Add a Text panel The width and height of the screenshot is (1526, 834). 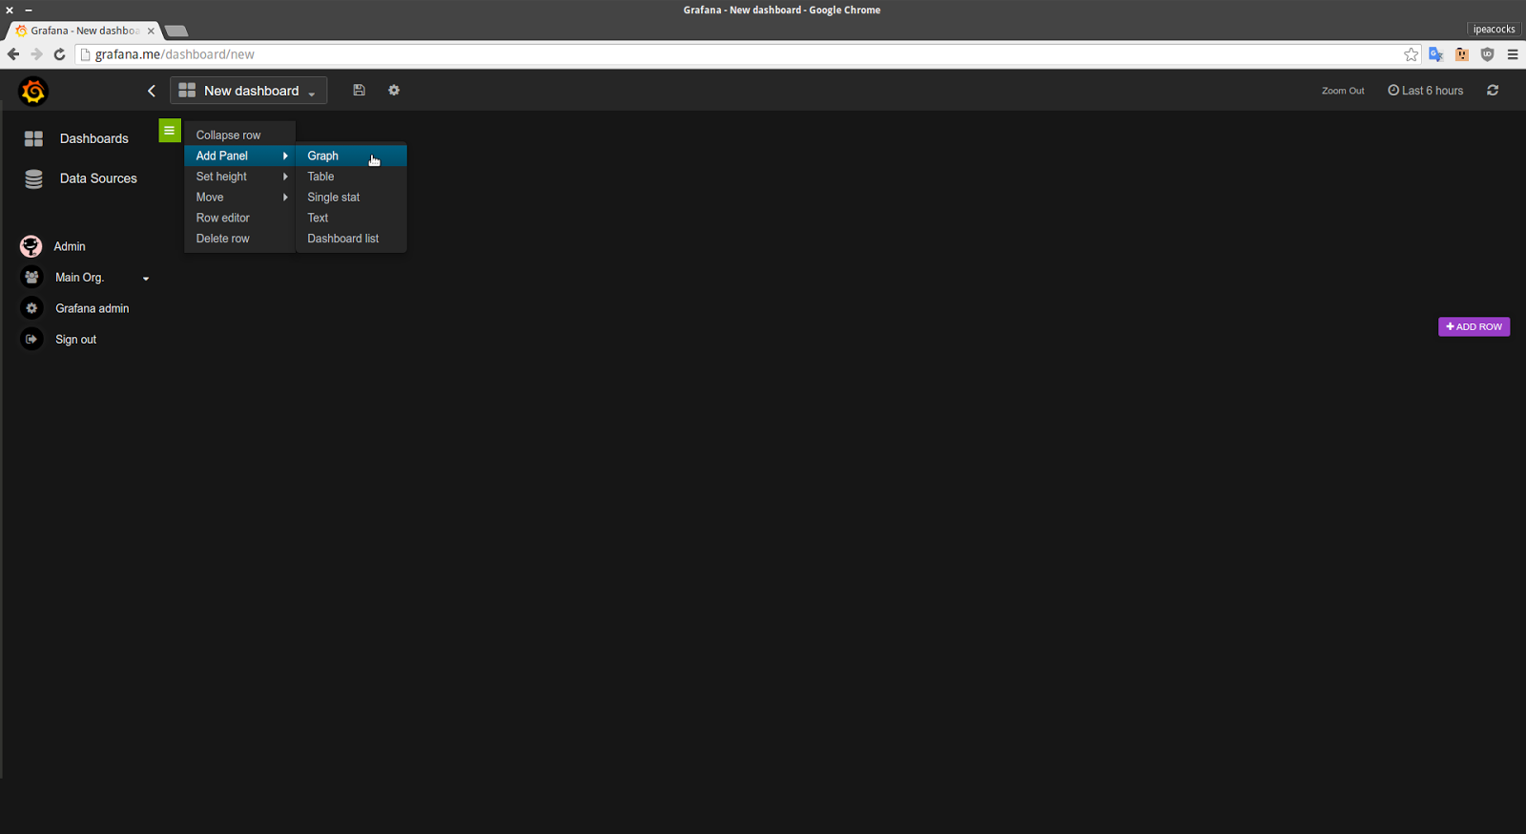click(x=351, y=218)
